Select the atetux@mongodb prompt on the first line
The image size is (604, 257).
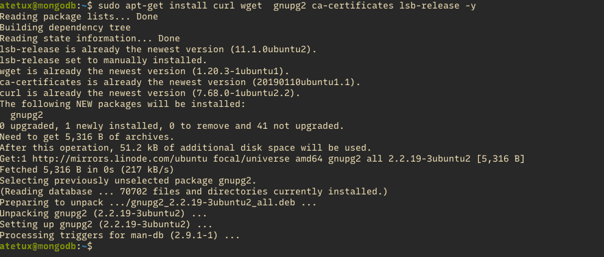pyautogui.click(x=43, y=6)
